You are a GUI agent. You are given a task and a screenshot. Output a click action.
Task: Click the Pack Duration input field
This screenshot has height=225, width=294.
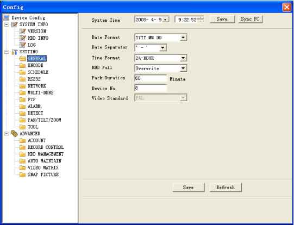(151, 78)
